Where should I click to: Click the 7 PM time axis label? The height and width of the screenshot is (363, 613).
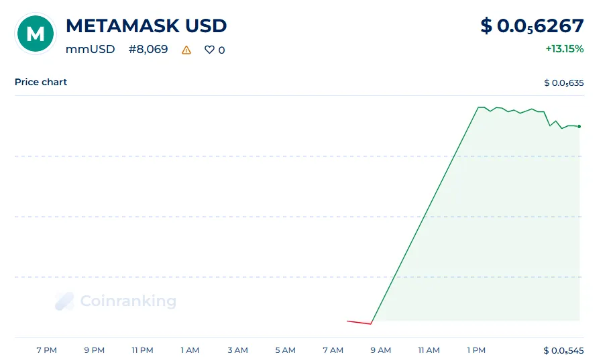coord(47,350)
